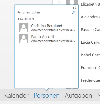
Task: Select contact Francisco in the list
Action: [x=90, y=68]
